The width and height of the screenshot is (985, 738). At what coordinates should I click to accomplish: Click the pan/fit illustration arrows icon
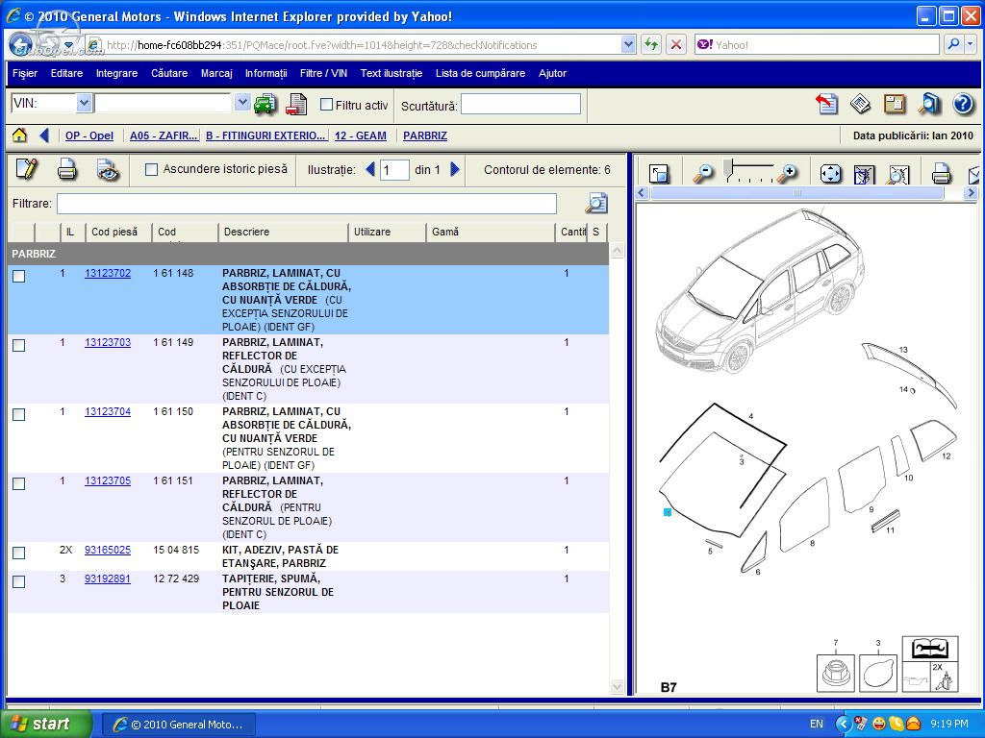pyautogui.click(x=830, y=173)
